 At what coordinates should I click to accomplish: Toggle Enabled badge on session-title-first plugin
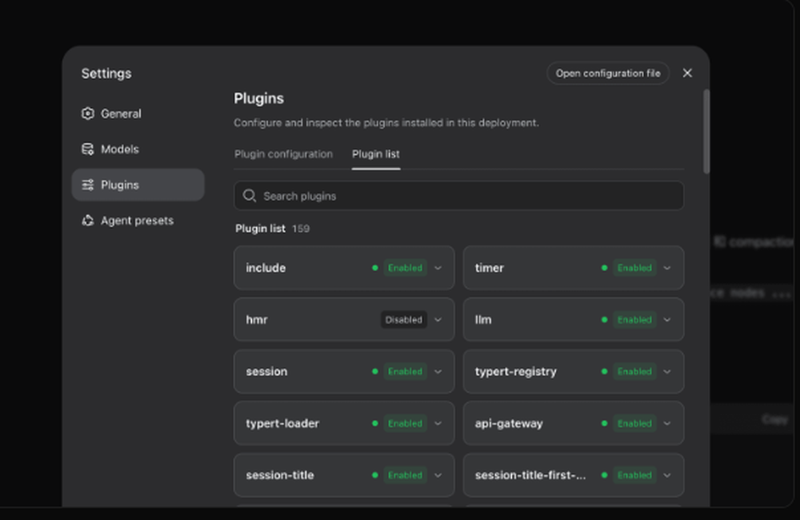click(x=634, y=475)
